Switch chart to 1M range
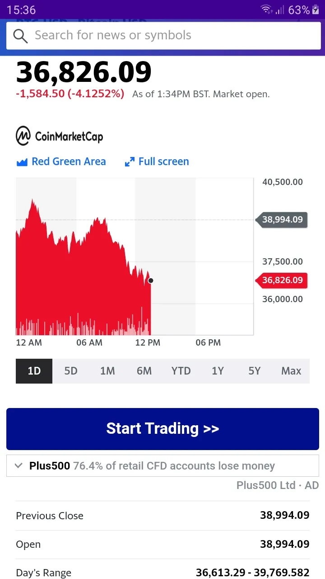325x579 pixels. [x=107, y=371]
